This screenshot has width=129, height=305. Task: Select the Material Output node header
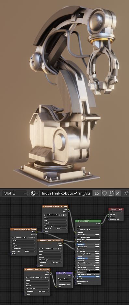click(x=116, y=209)
